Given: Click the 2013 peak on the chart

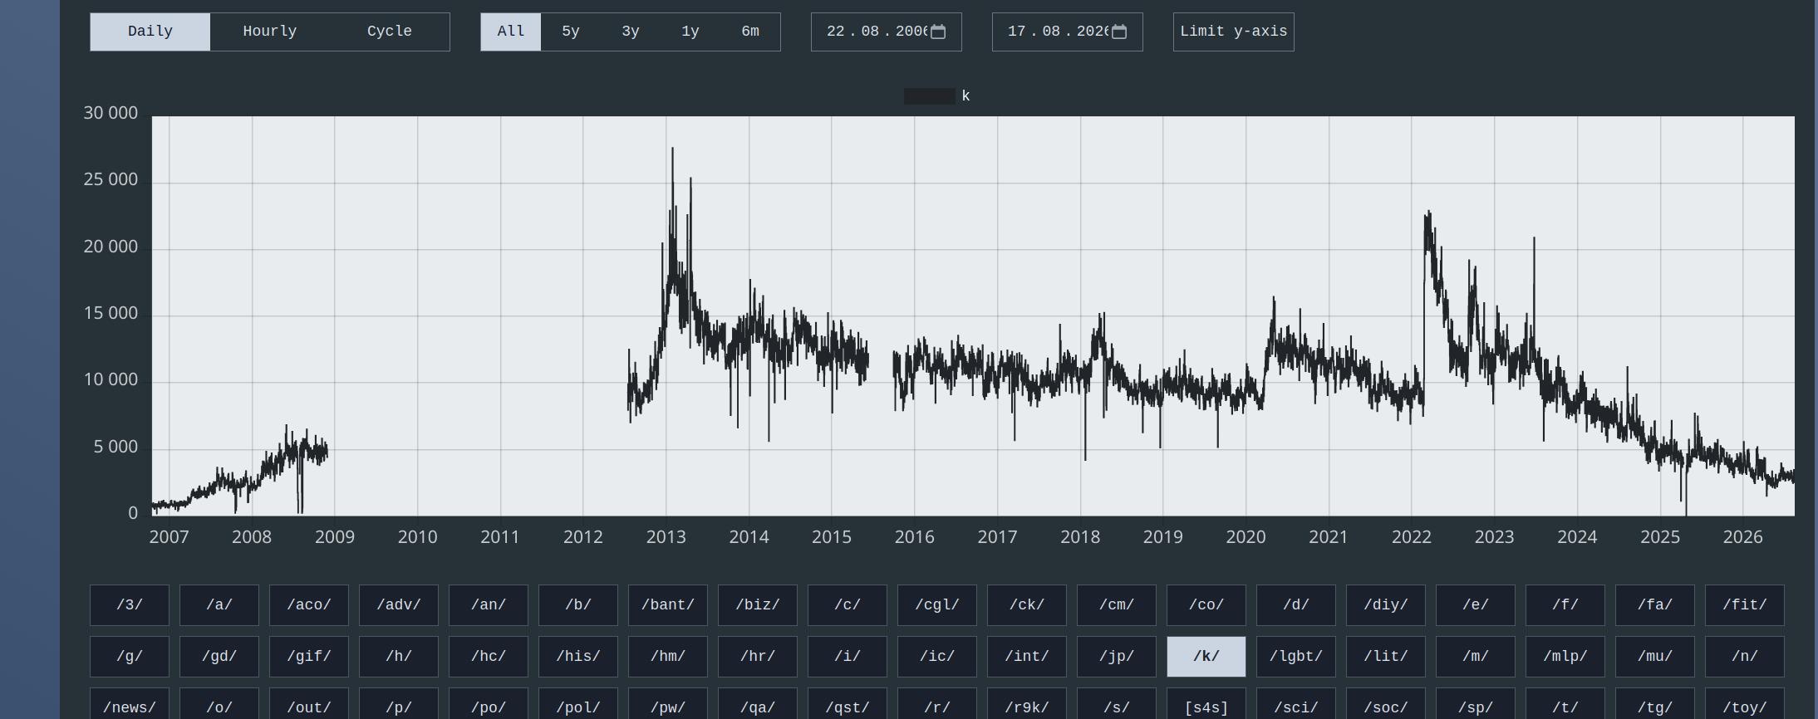Looking at the screenshot, I should click(x=672, y=149).
